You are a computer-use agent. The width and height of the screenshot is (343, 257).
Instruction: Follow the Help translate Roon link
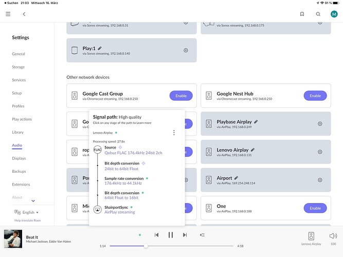coord(28,221)
